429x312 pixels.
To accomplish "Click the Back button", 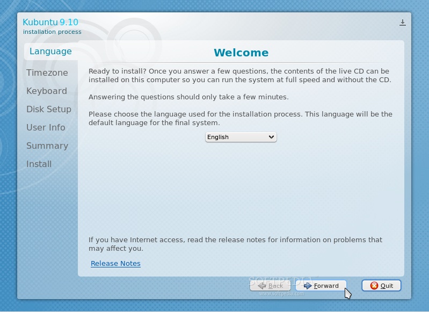I will click(270, 286).
